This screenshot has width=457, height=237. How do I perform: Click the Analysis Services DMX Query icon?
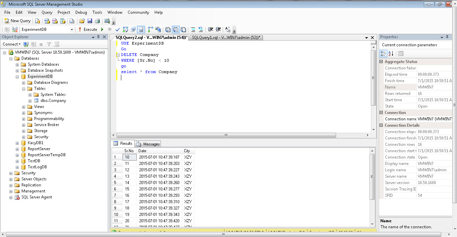[54, 21]
